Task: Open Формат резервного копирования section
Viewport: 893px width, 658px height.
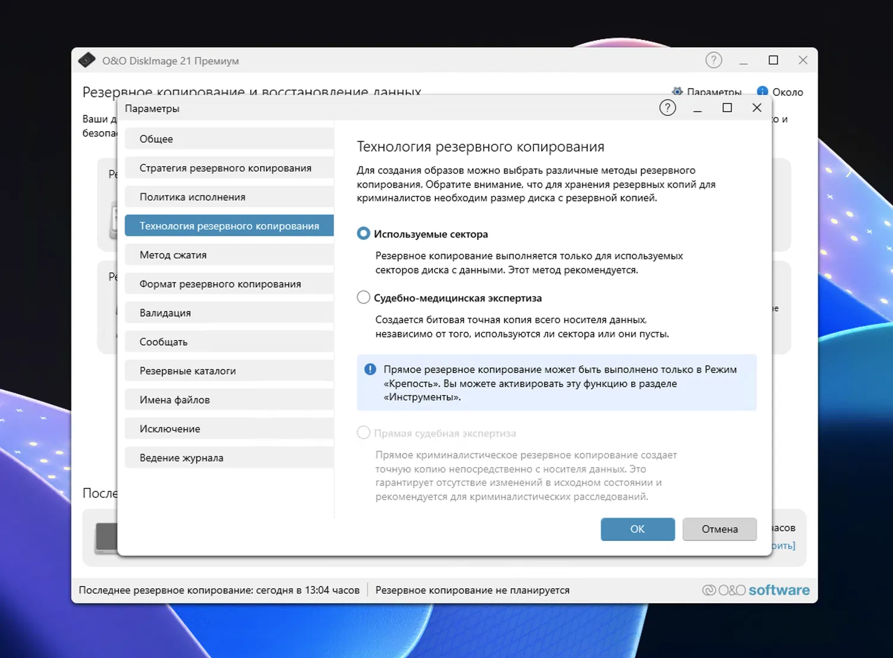Action: tap(229, 284)
